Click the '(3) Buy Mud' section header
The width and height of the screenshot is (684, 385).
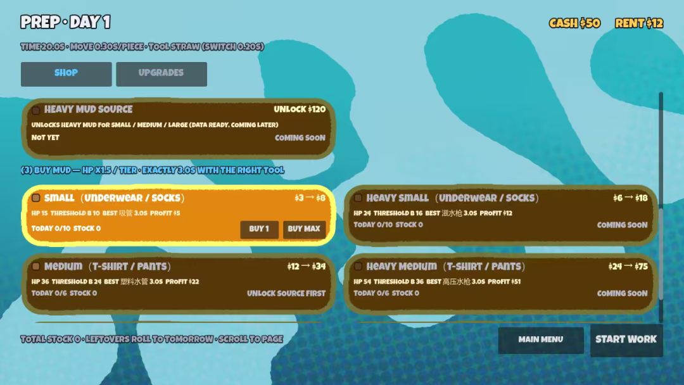[x=152, y=170]
